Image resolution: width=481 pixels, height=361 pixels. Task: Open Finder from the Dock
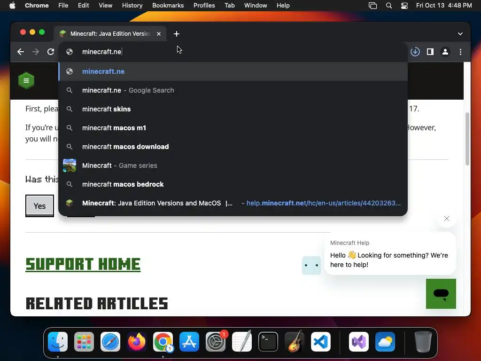pos(58,342)
